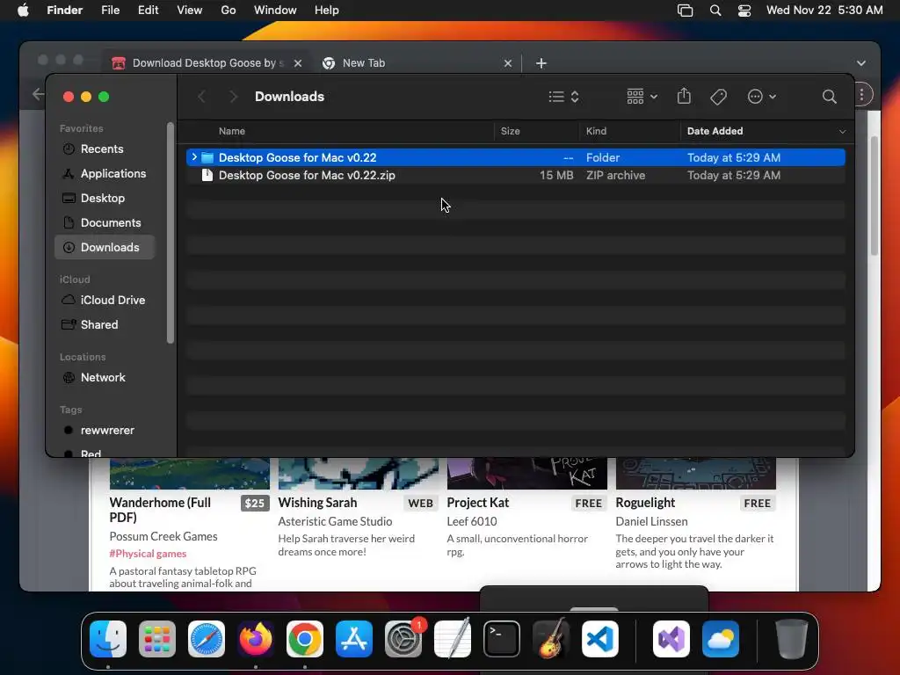Viewport: 900px width, 675px height.
Task: Click the Finder sidebar scrollbar
Action: point(170,232)
